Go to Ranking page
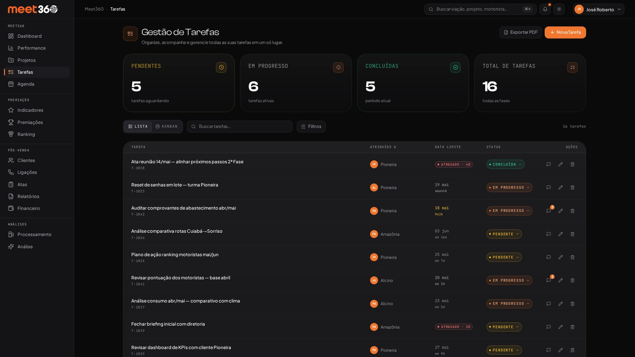This screenshot has height=357, width=635. (37, 134)
